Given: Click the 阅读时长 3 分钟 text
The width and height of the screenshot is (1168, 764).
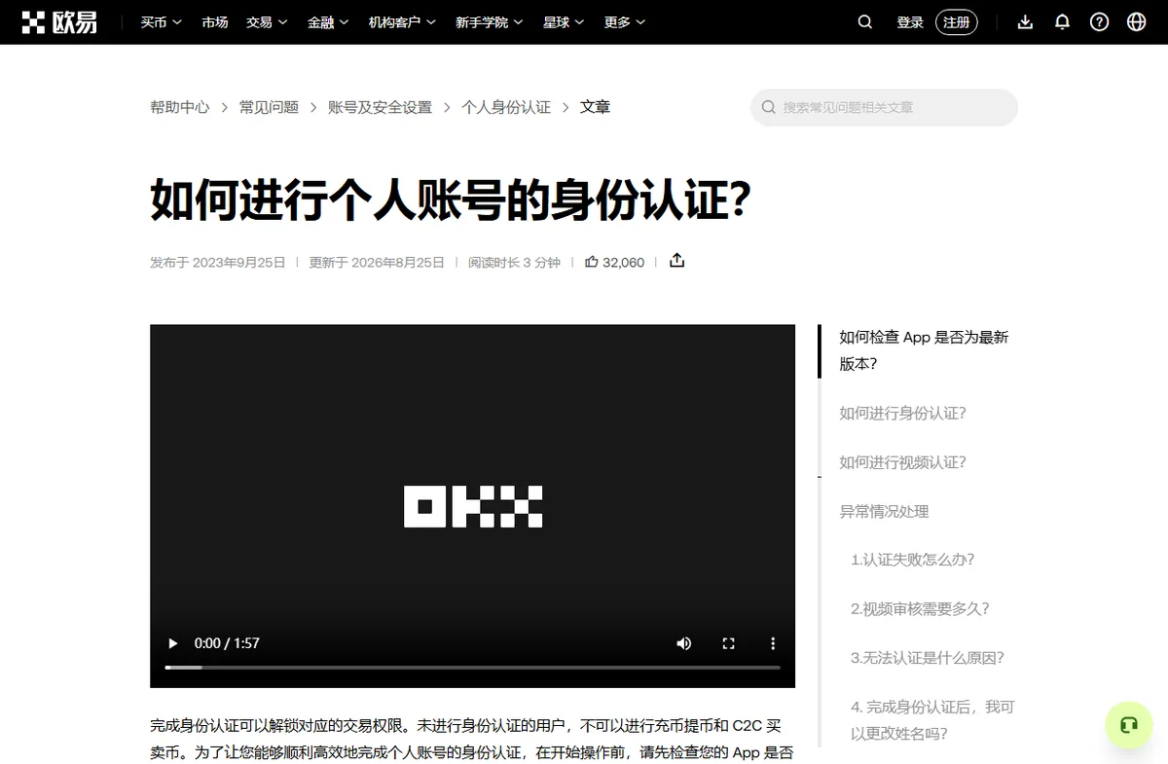Looking at the screenshot, I should 514,262.
